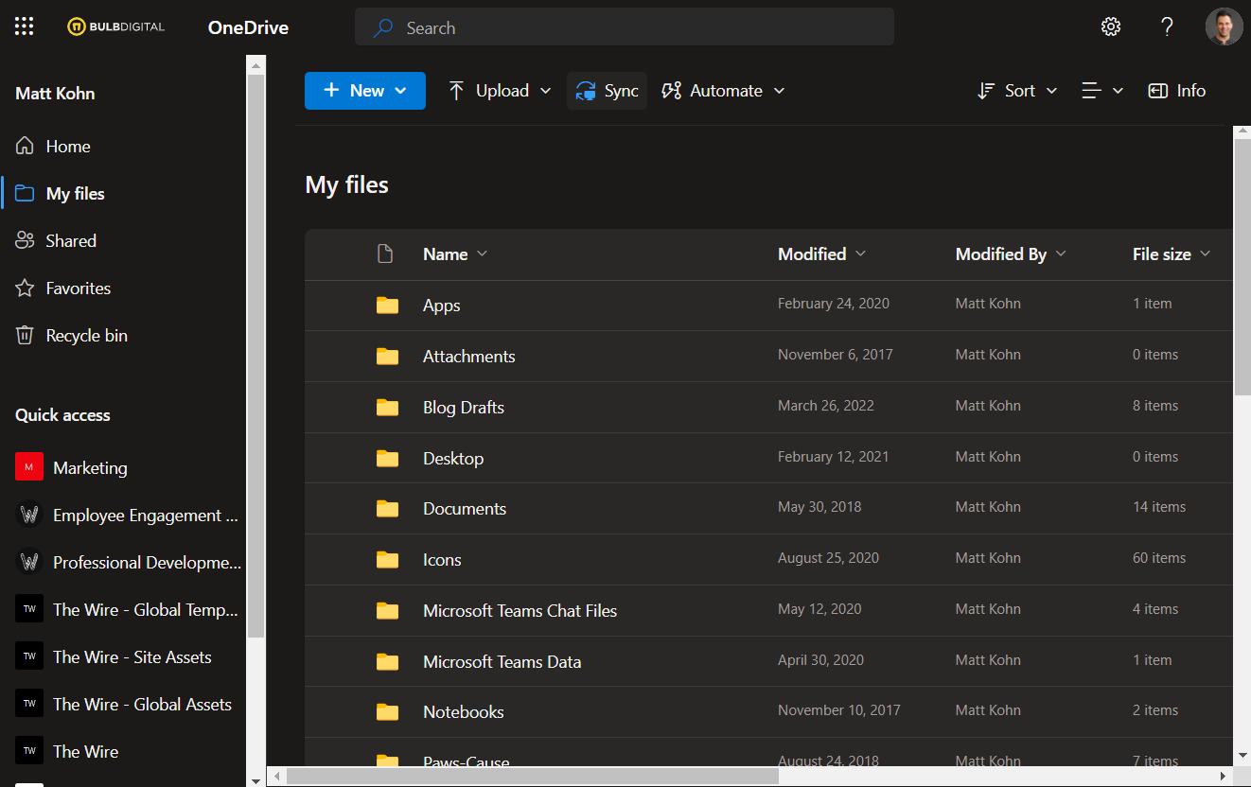
Task: Open the New dropdown button
Action: [x=365, y=91]
